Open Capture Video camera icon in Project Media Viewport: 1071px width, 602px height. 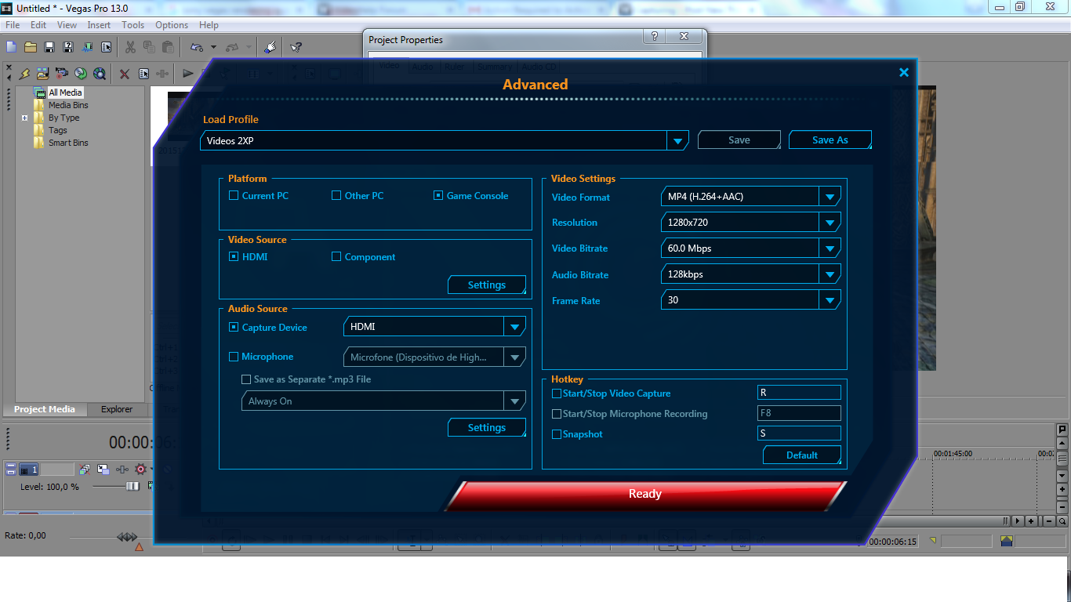(x=62, y=74)
